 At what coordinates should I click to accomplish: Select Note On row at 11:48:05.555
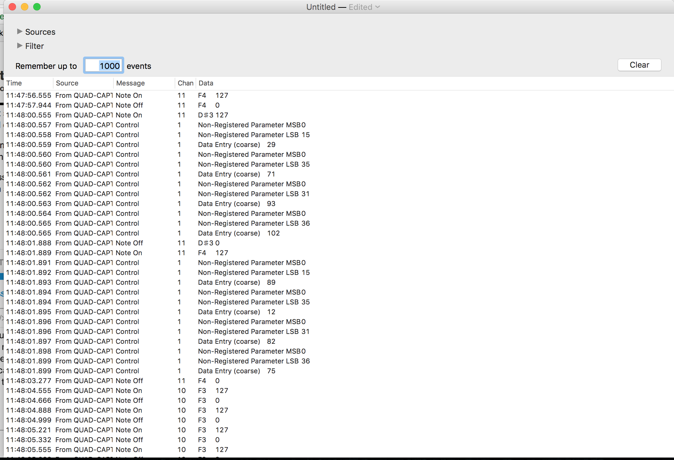tap(339, 450)
